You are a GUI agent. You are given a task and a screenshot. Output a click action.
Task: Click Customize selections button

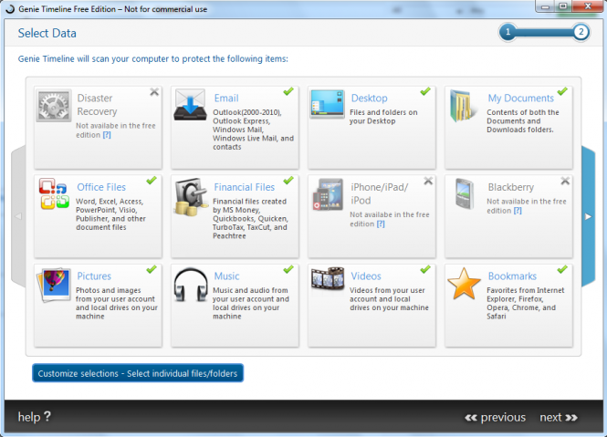[138, 373]
